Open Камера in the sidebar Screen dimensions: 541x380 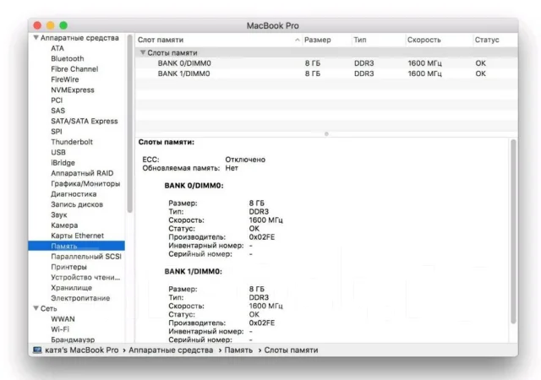point(64,225)
